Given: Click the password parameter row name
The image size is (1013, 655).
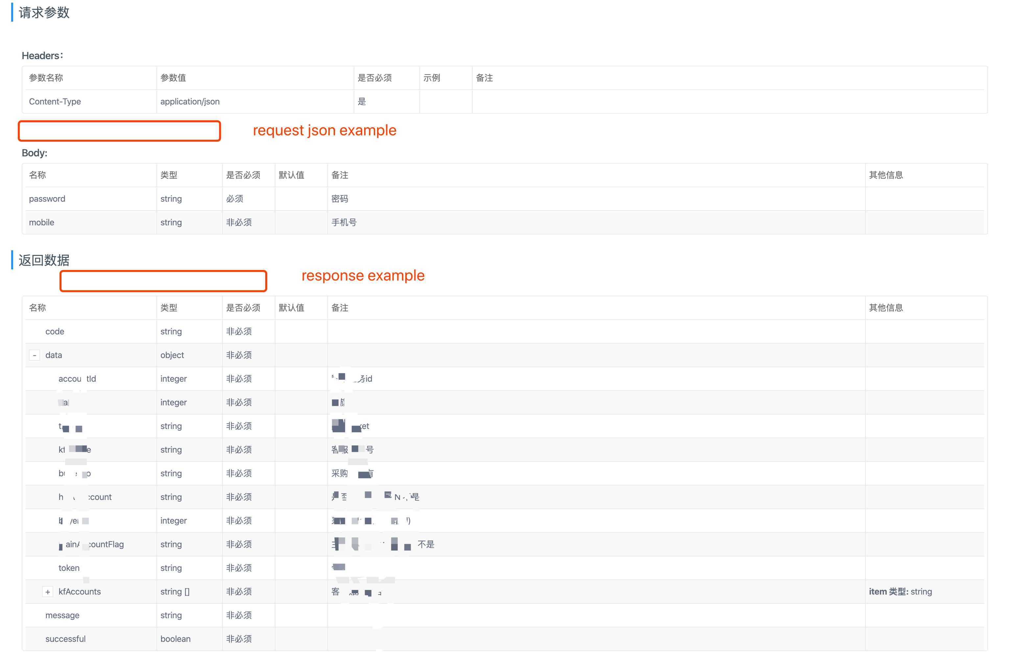Looking at the screenshot, I should [47, 199].
